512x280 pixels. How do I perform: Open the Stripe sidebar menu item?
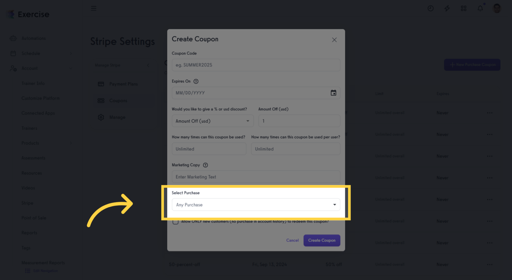tap(27, 203)
